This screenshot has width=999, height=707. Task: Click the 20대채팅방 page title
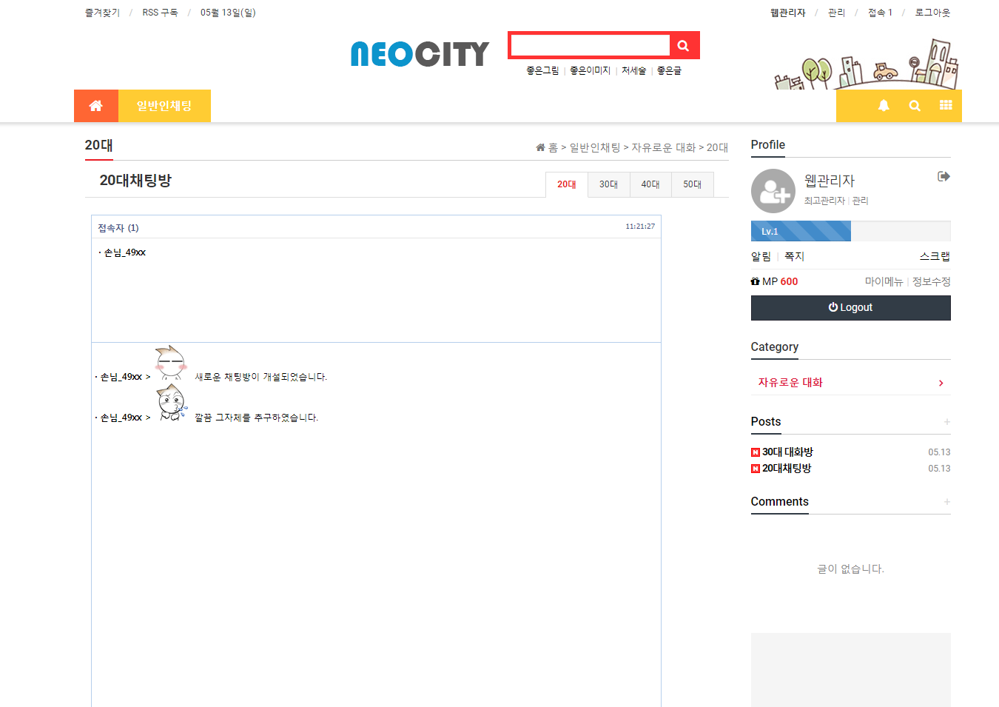(135, 180)
